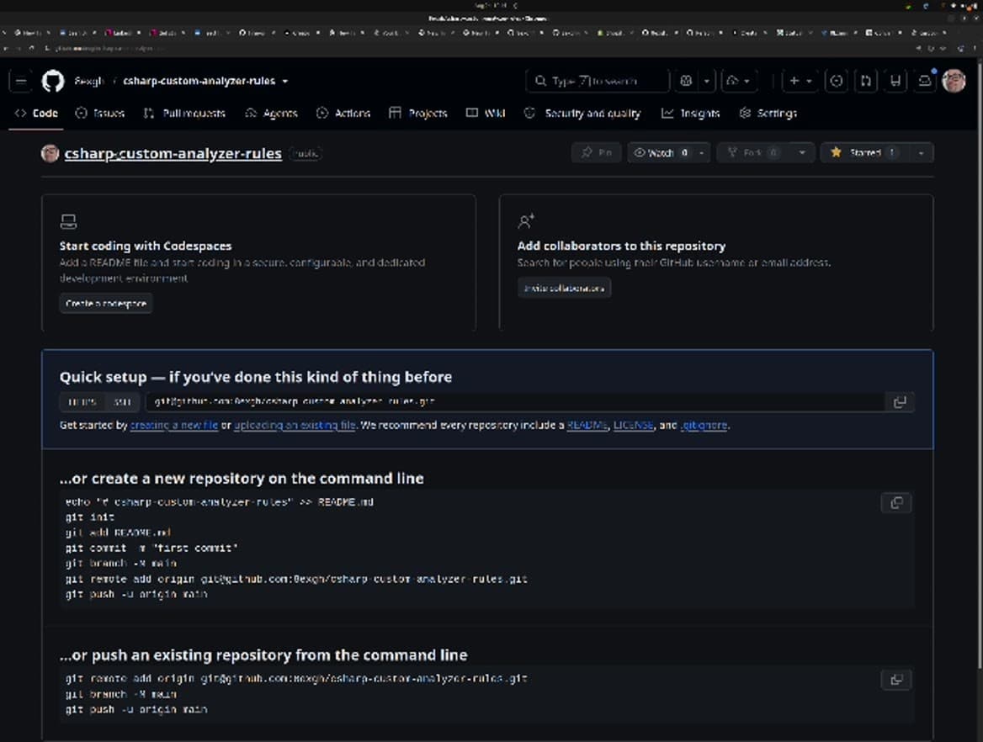Click 'Add collaborators to this repository' heading
The height and width of the screenshot is (742, 983).
click(x=621, y=246)
